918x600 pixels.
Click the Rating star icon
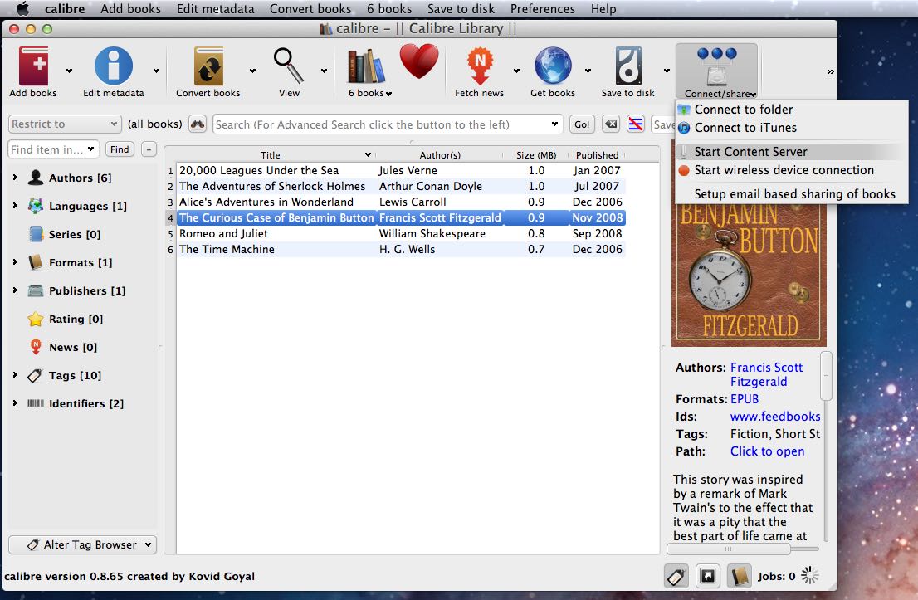[36, 319]
